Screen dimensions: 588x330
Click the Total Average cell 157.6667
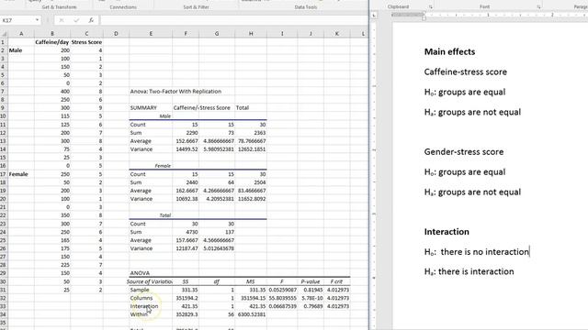[186, 240]
